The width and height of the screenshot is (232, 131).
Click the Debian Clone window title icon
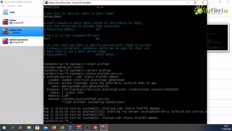46,3
